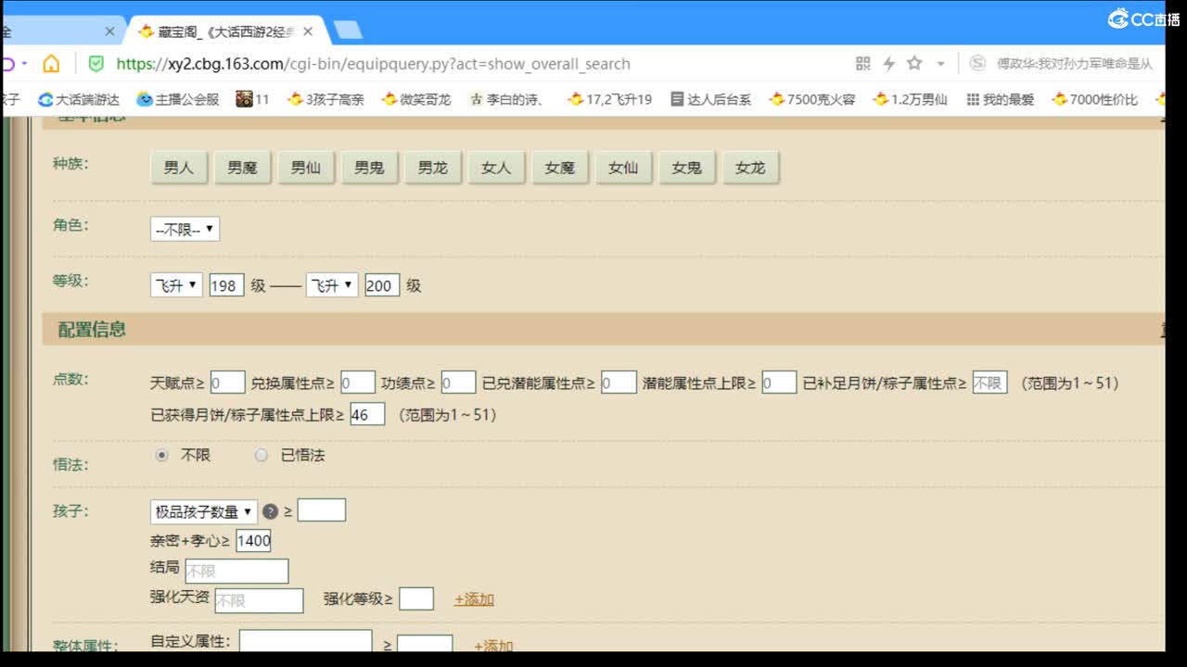This screenshot has width=1187, height=667.
Task: Click the Sogou search engine icon
Action: coord(977,63)
